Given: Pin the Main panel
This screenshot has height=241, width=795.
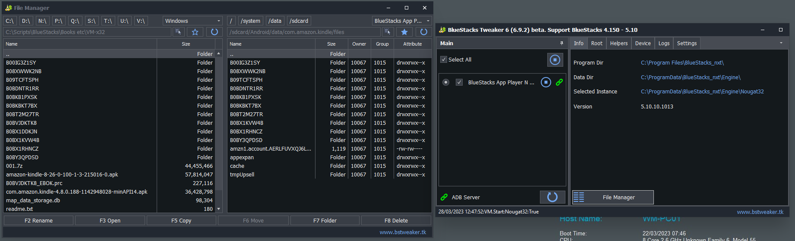Looking at the screenshot, I should 562,43.
